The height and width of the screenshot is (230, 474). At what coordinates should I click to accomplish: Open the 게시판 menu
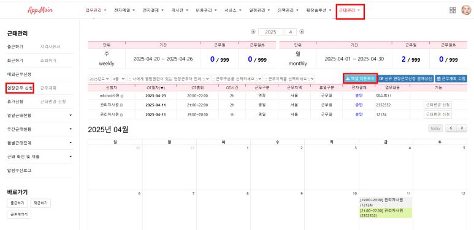point(180,10)
